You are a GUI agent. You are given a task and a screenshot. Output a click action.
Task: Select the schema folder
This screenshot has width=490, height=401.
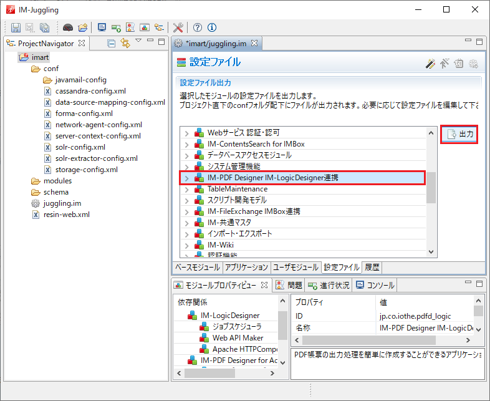(56, 192)
